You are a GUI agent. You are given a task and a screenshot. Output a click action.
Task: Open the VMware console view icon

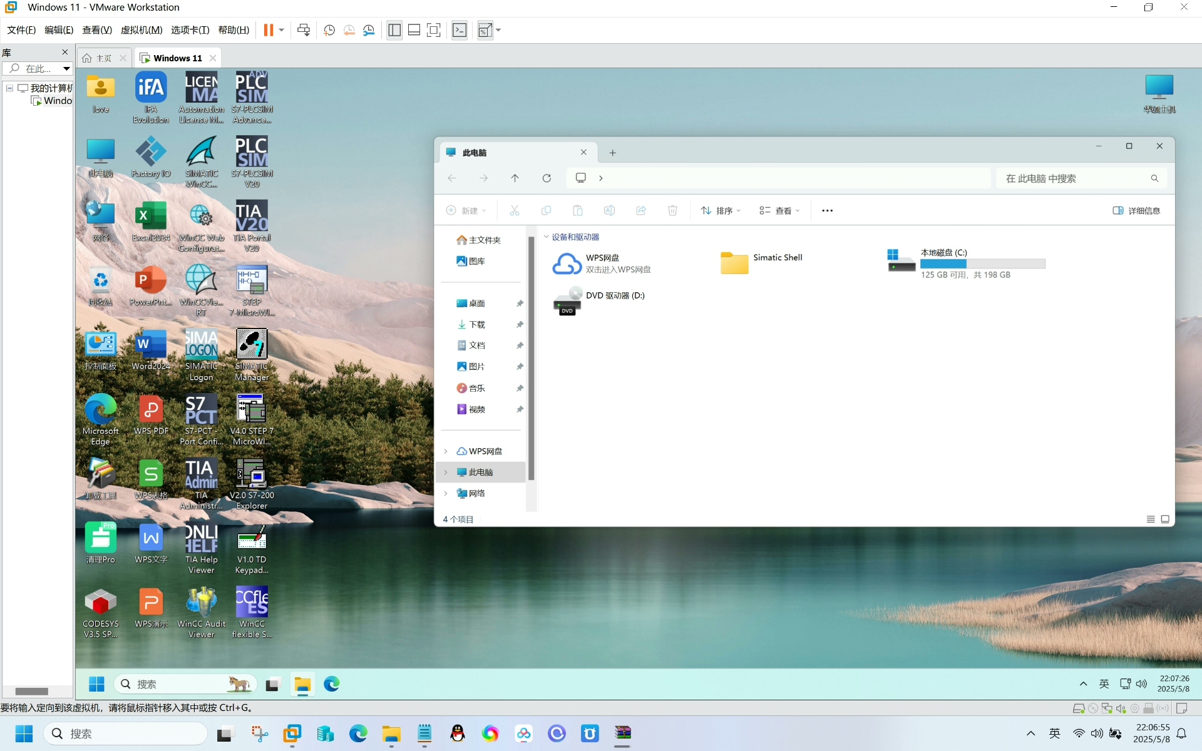460,30
